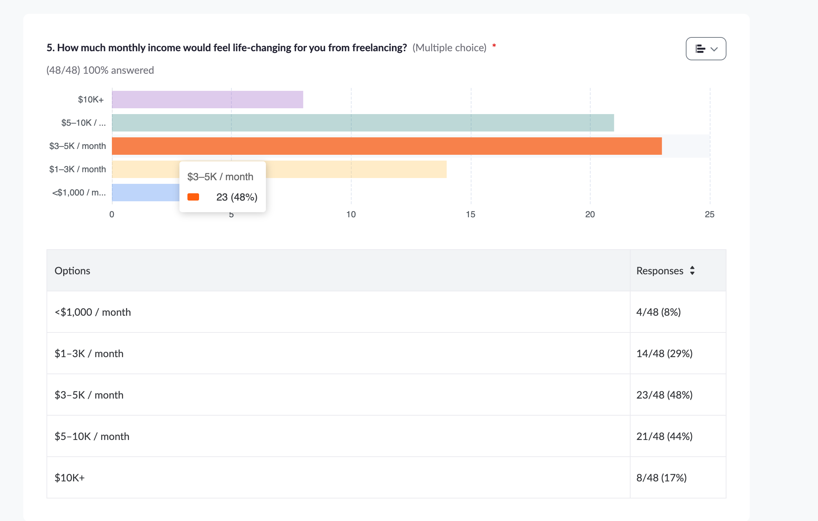Select the $3–5K / month table row
Screen dimensions: 818x521
[x=89, y=395]
